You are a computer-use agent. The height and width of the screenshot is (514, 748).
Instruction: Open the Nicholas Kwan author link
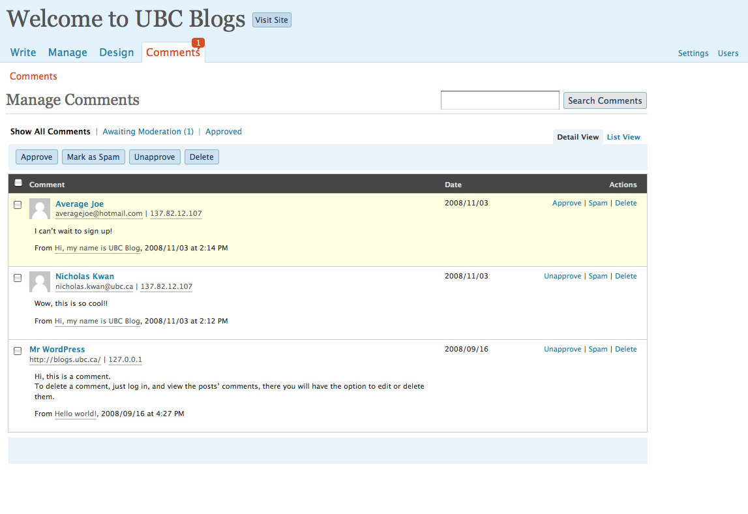(84, 277)
